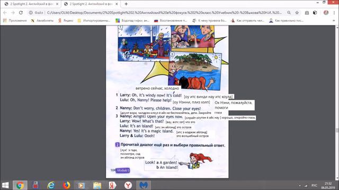
Task: Expand the bookmarks overflow chevron
Action: (334, 21)
